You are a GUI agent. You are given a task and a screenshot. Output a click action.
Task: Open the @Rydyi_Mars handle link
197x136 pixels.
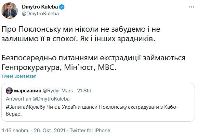pyautogui.click(x=58, y=91)
